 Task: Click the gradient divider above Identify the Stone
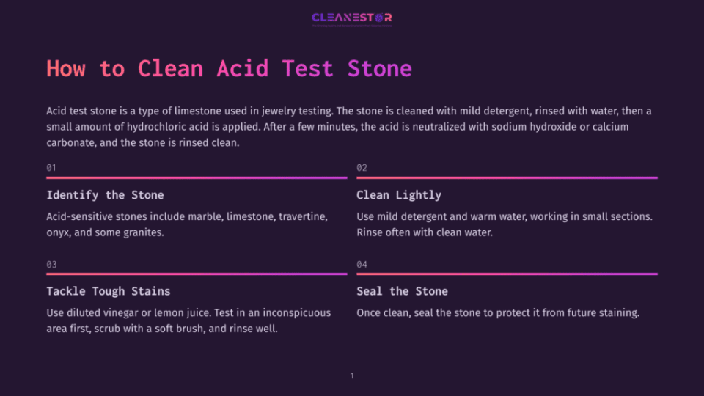pyautogui.click(x=197, y=177)
